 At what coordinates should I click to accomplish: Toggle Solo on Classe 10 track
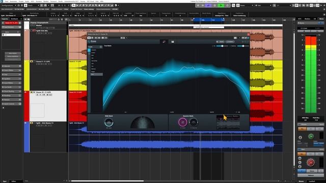click(x=34, y=92)
